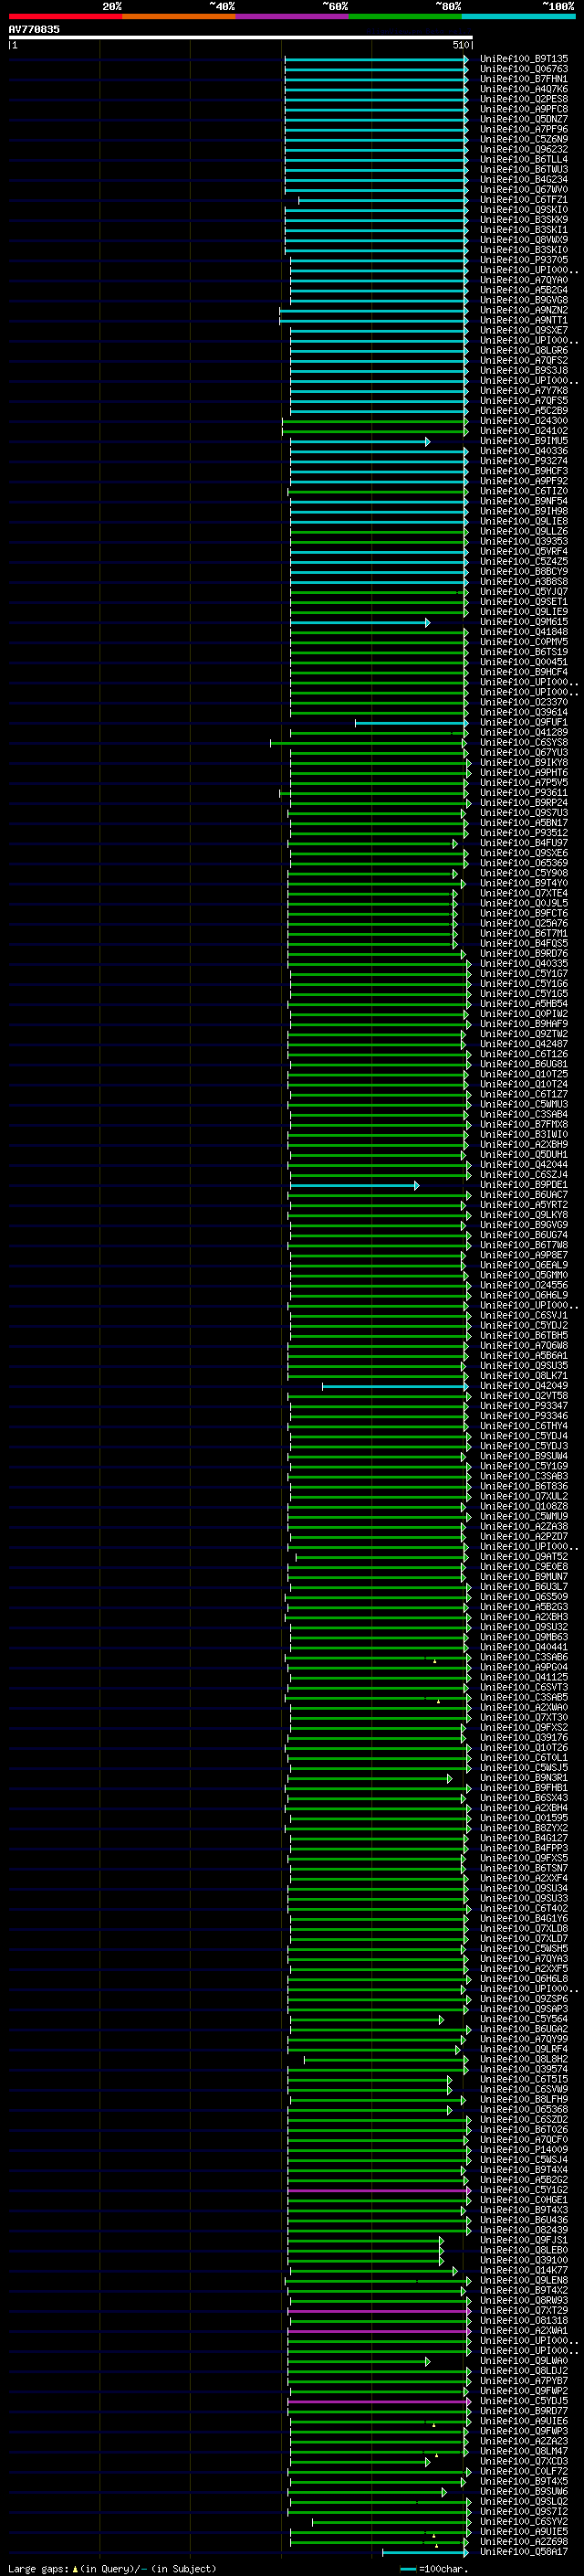
Task: Select the UniRef100_A9NZN2 label
Action: pyautogui.click(x=524, y=310)
